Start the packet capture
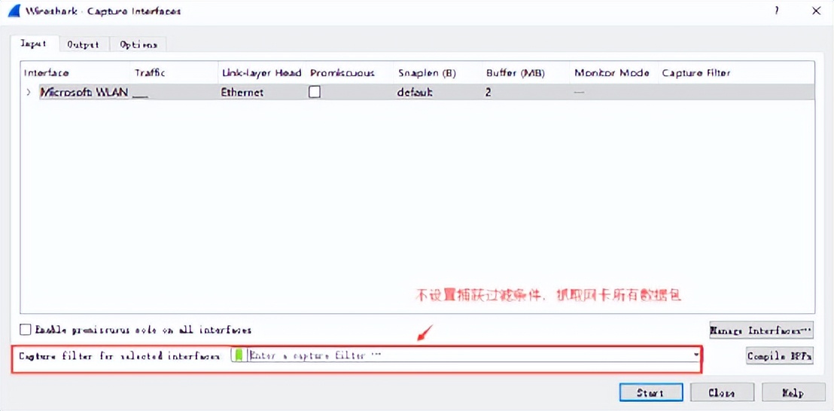 click(651, 393)
